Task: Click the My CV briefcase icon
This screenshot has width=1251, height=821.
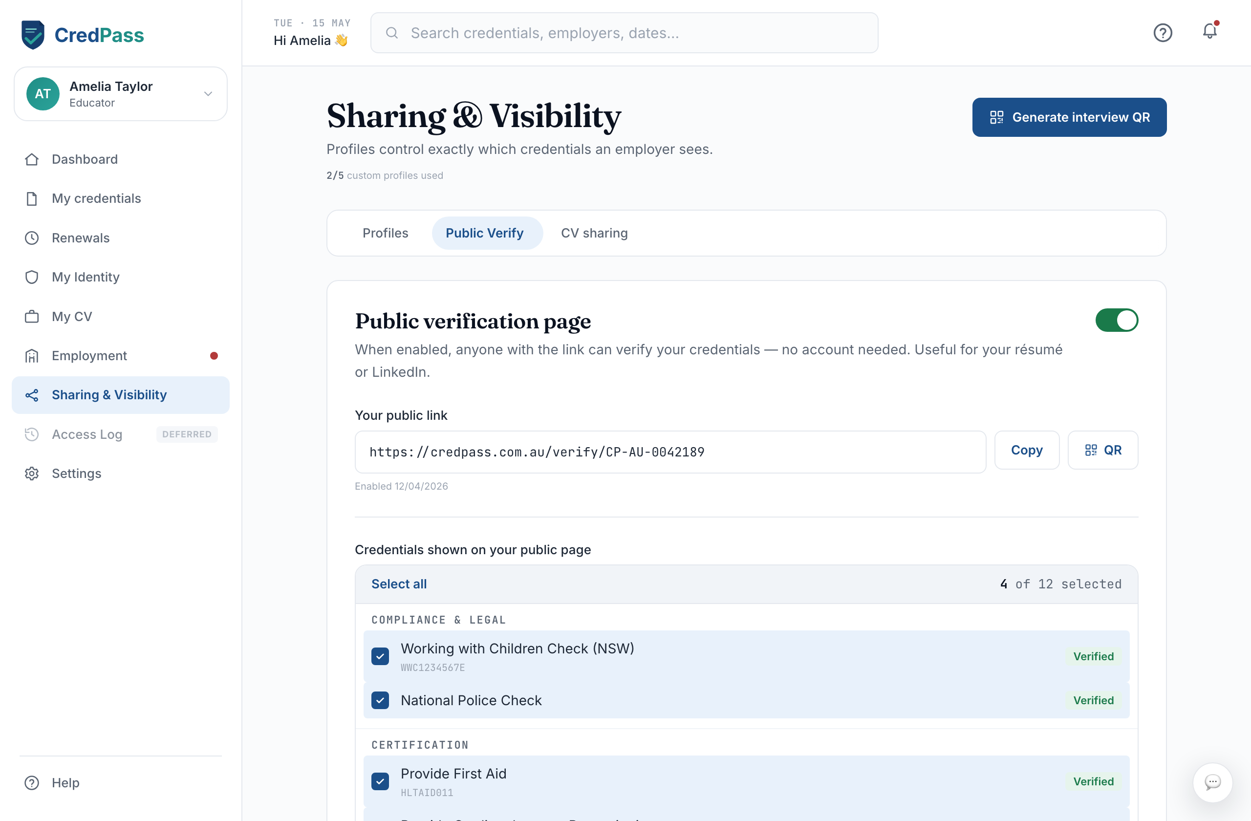Action: pos(32,316)
